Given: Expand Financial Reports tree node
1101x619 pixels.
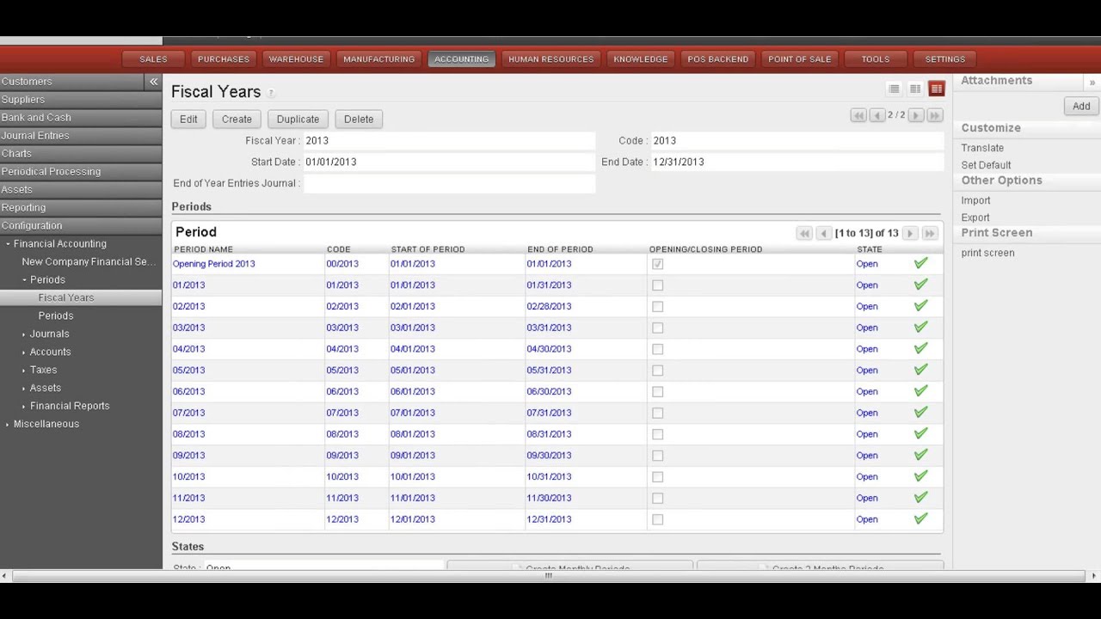Looking at the screenshot, I should tap(24, 407).
